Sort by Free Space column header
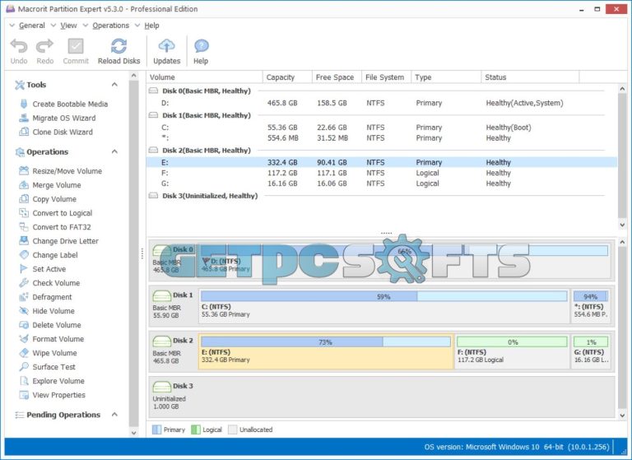This screenshot has width=632, height=460. pyautogui.click(x=337, y=77)
